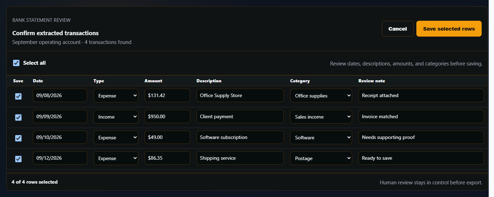494x197 pixels.
Task: Edit the Receipt attached review note
Action: (x=421, y=95)
